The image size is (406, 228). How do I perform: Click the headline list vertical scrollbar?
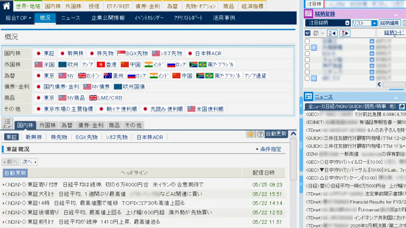click(x=293, y=159)
